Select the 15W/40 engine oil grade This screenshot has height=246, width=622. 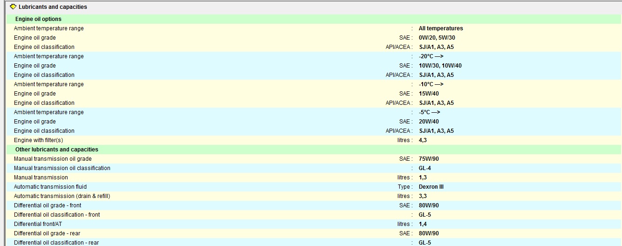[x=429, y=94]
